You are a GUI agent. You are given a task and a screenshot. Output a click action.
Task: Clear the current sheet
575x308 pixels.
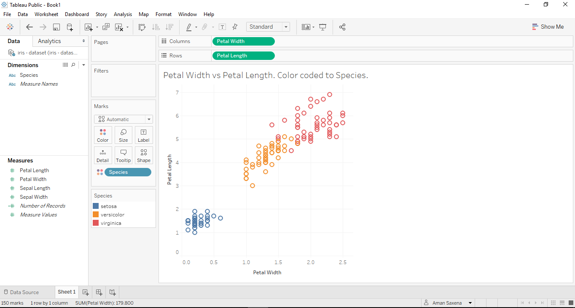pos(119,27)
